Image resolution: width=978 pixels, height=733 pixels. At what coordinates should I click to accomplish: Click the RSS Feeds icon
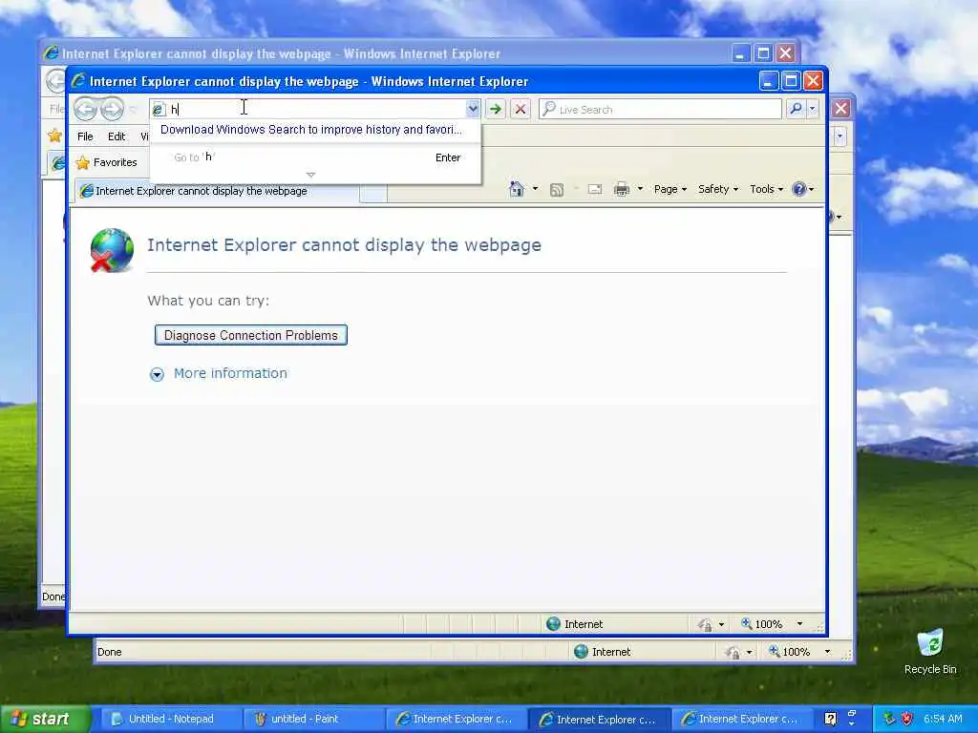[557, 190]
